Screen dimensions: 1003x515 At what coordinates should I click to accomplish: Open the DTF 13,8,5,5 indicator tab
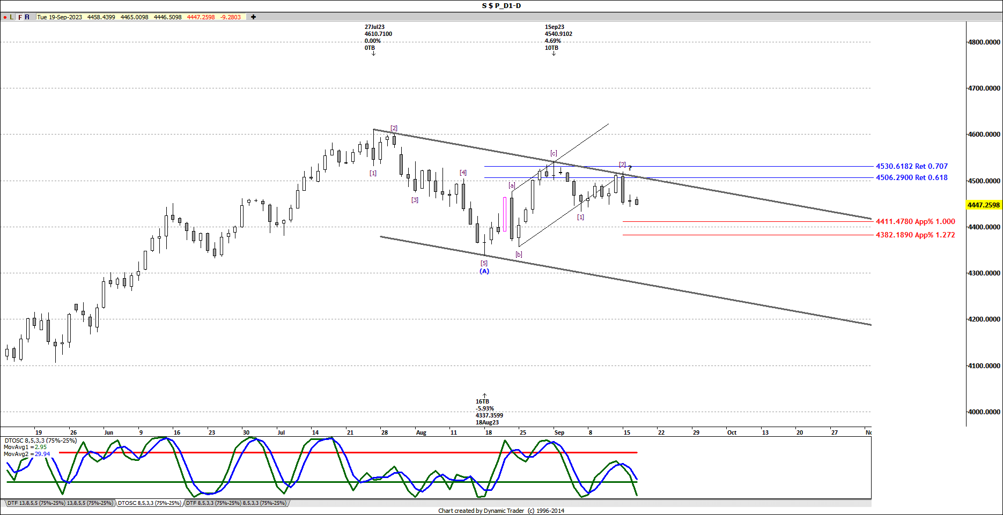pyautogui.click(x=60, y=503)
